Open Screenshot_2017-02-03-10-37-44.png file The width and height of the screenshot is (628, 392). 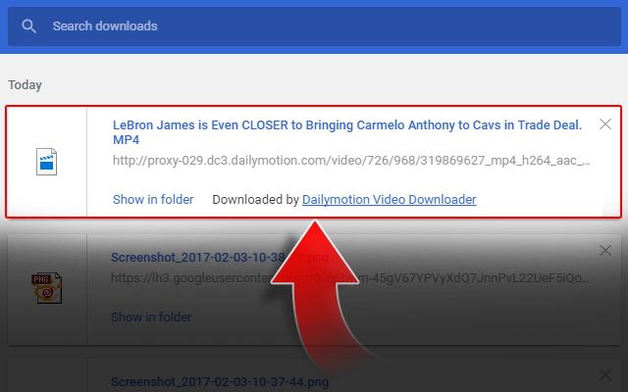pyautogui.click(x=220, y=381)
